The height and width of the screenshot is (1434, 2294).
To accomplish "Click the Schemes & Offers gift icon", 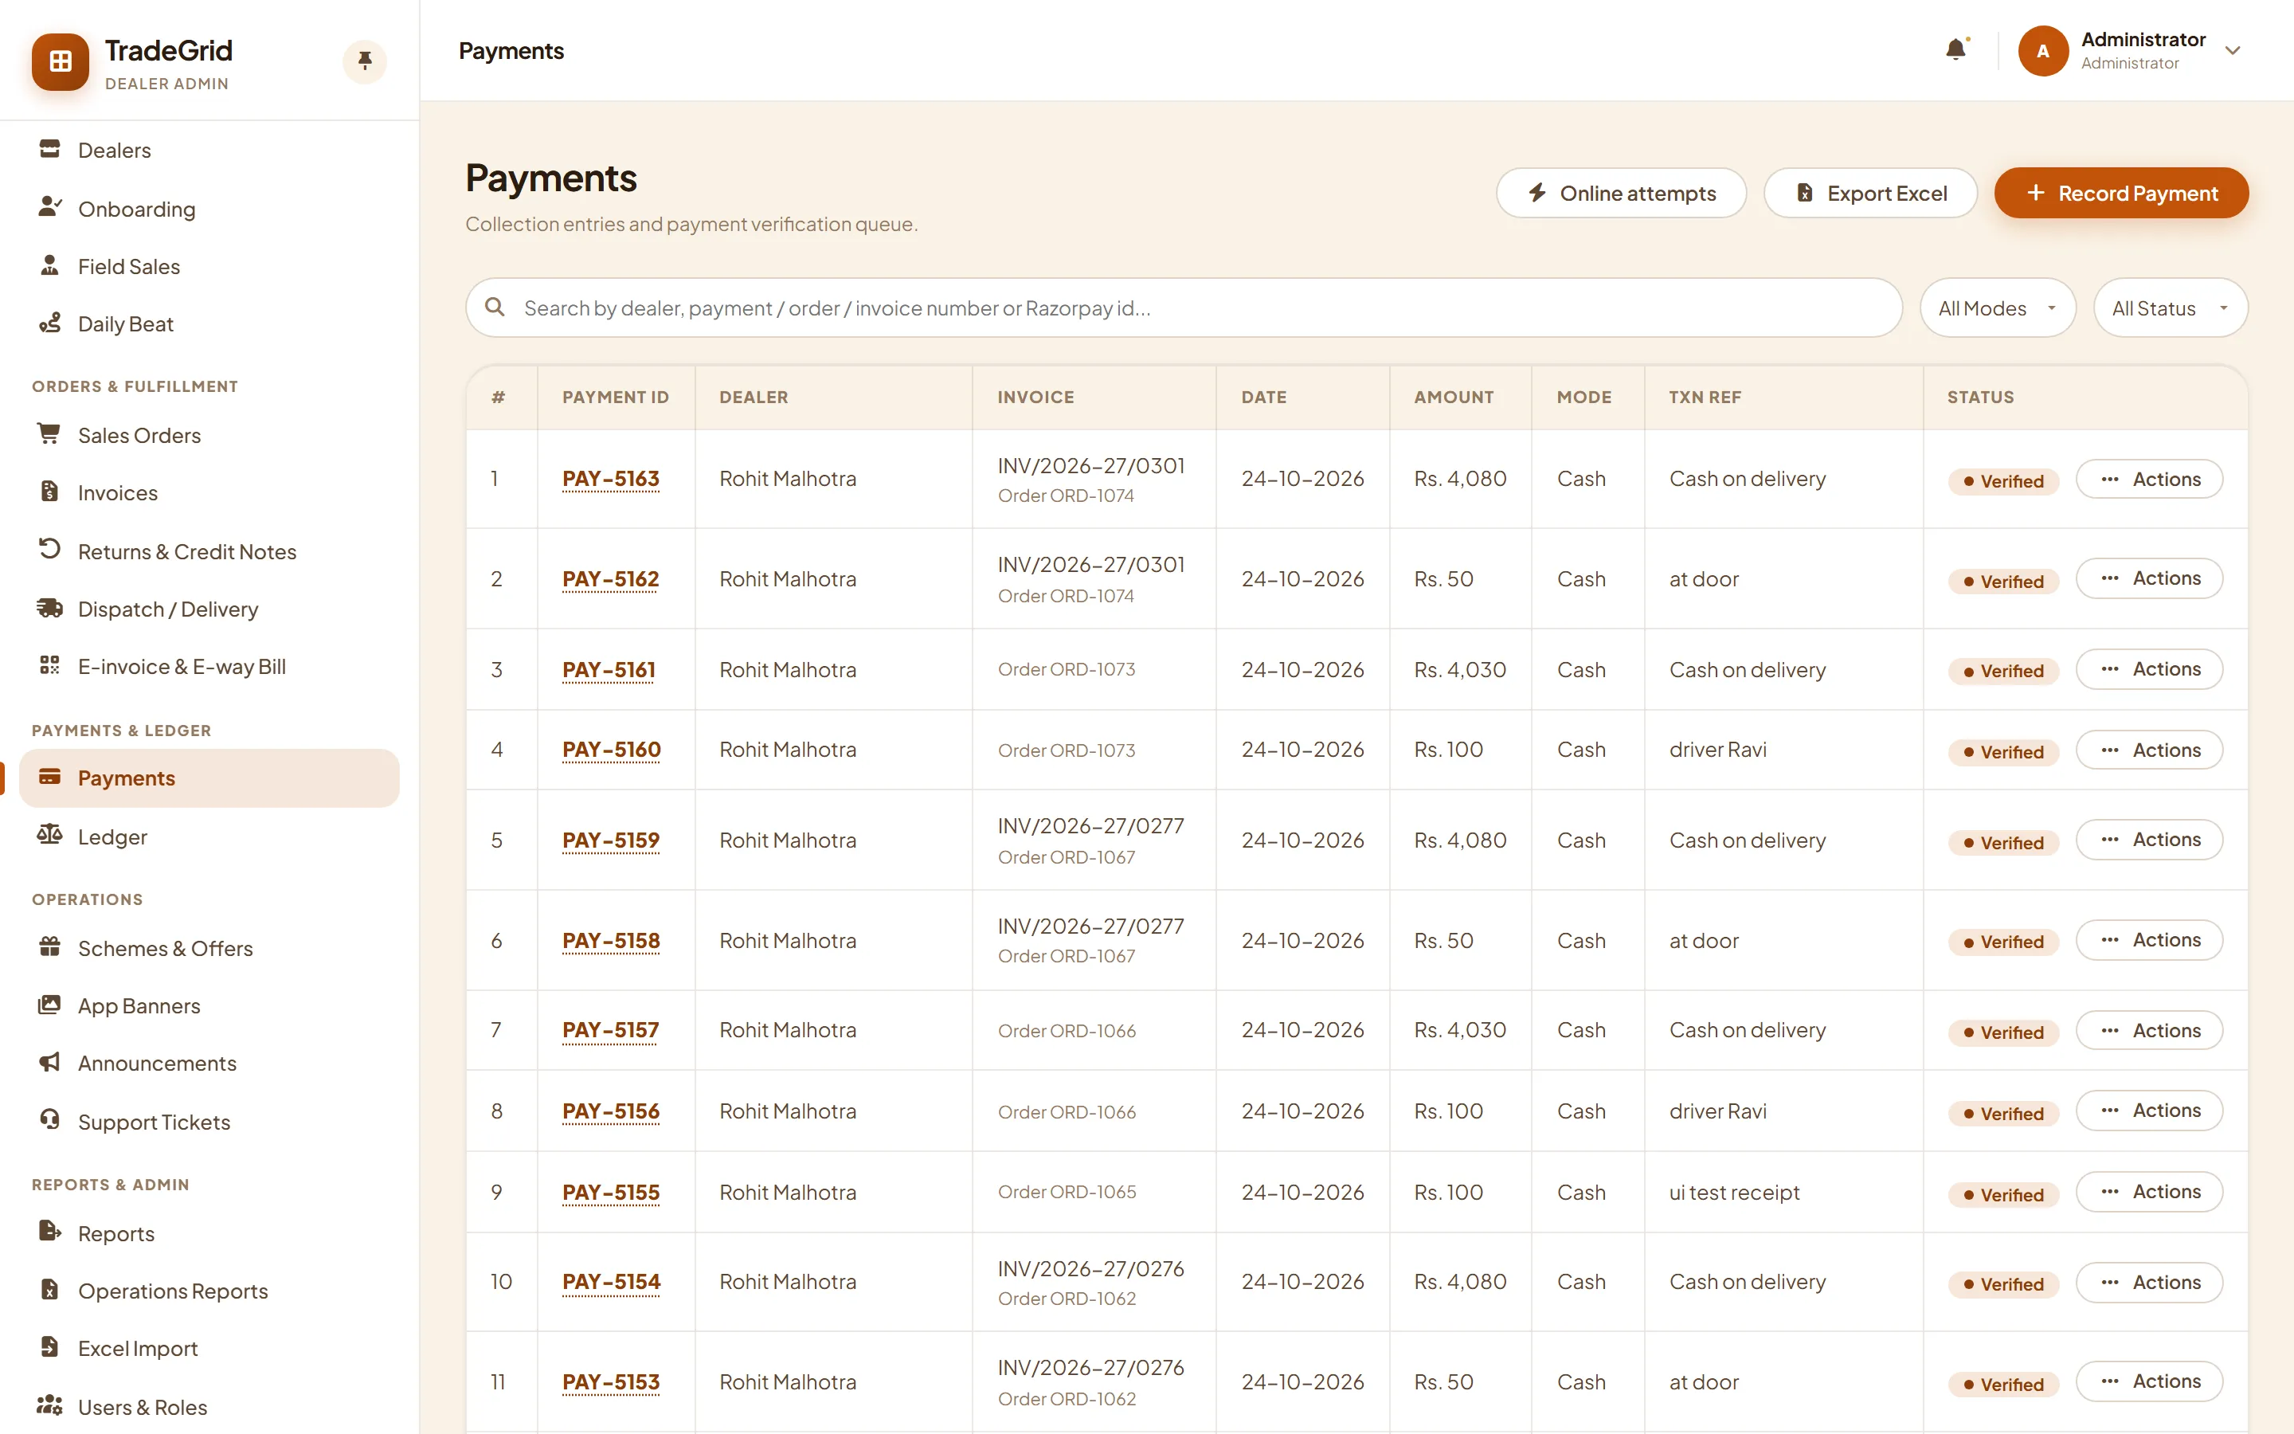I will (49, 946).
